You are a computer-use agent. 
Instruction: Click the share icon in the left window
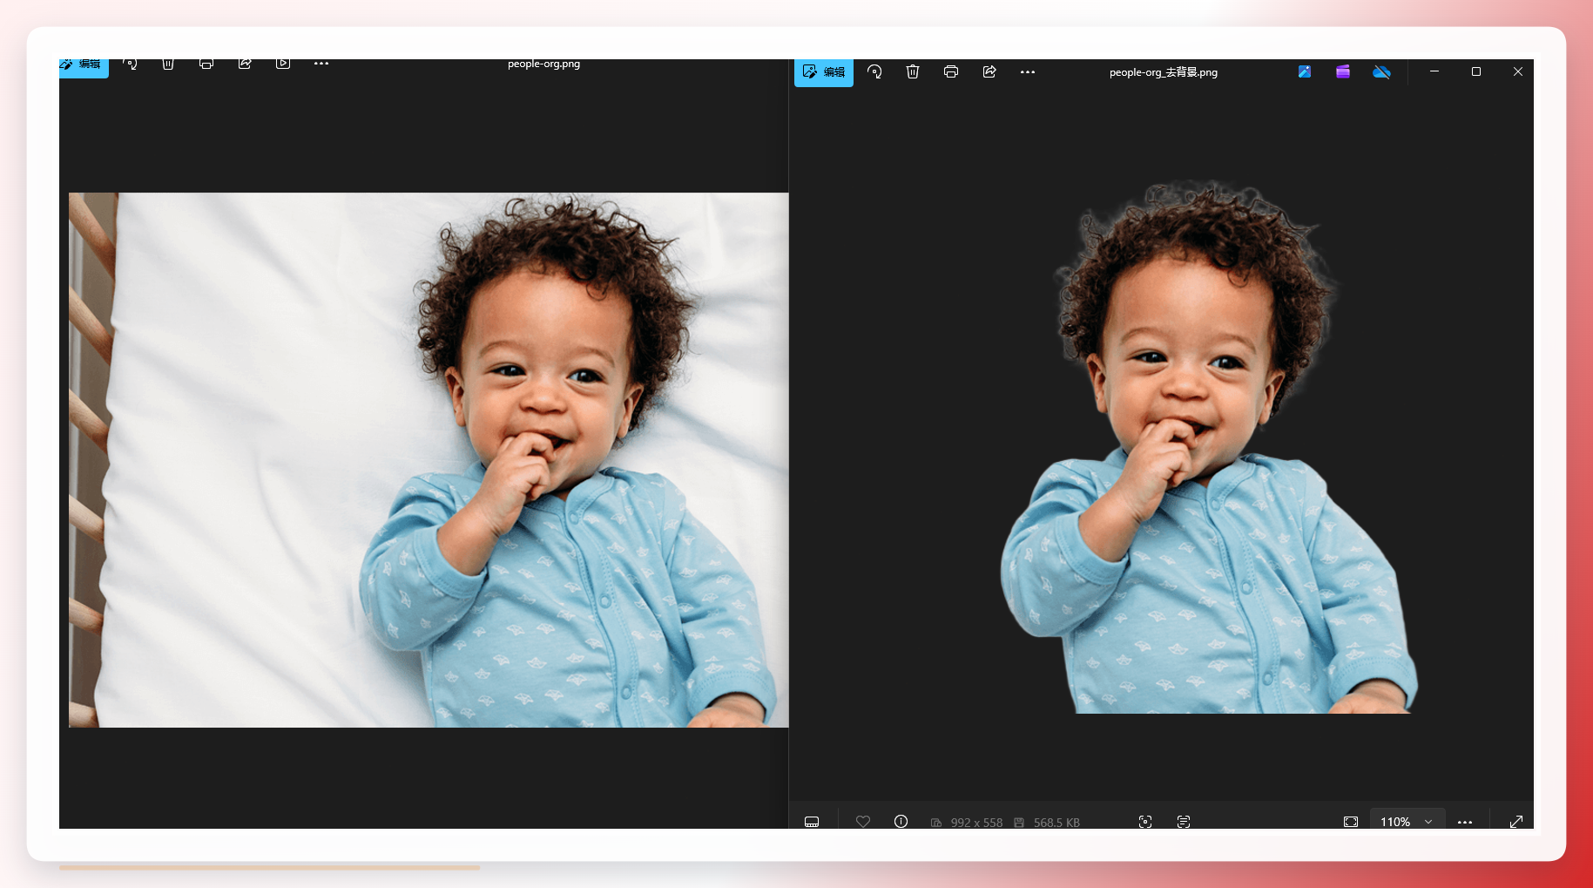pos(245,64)
